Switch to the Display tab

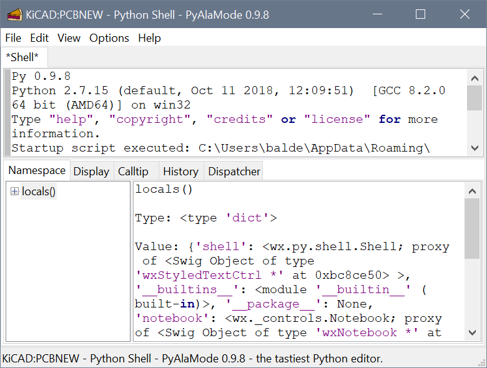click(x=91, y=172)
